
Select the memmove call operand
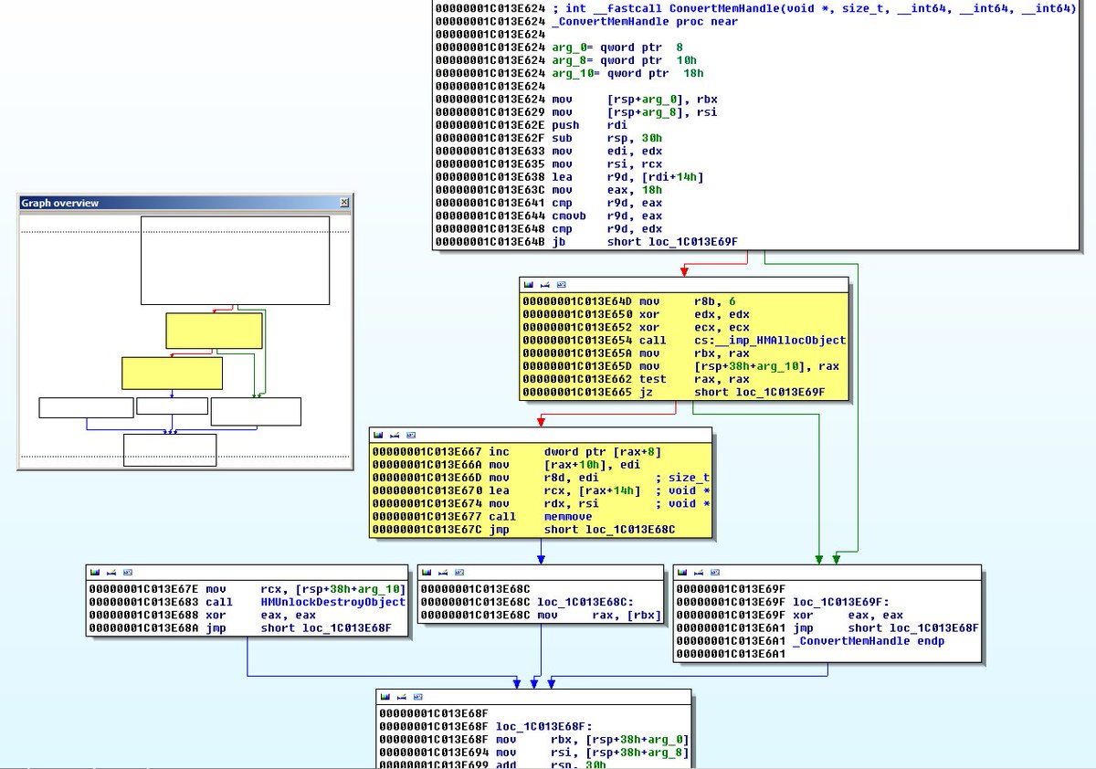tap(567, 516)
